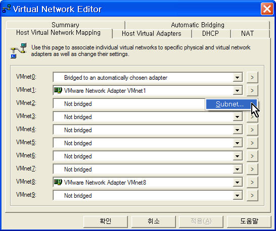The height and width of the screenshot is (231, 276).
Task: Click the VMnet1: label
Action: (26, 90)
